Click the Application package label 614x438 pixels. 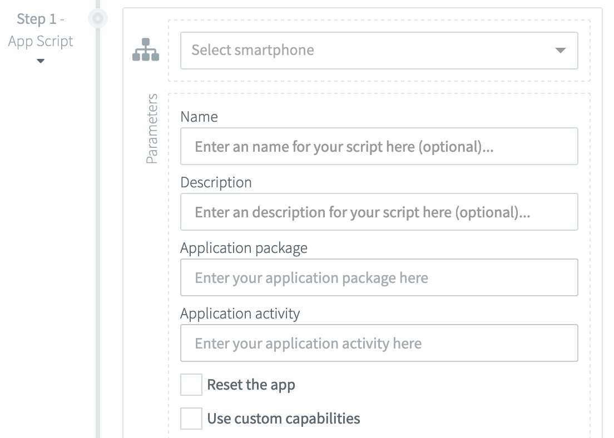[x=244, y=248]
